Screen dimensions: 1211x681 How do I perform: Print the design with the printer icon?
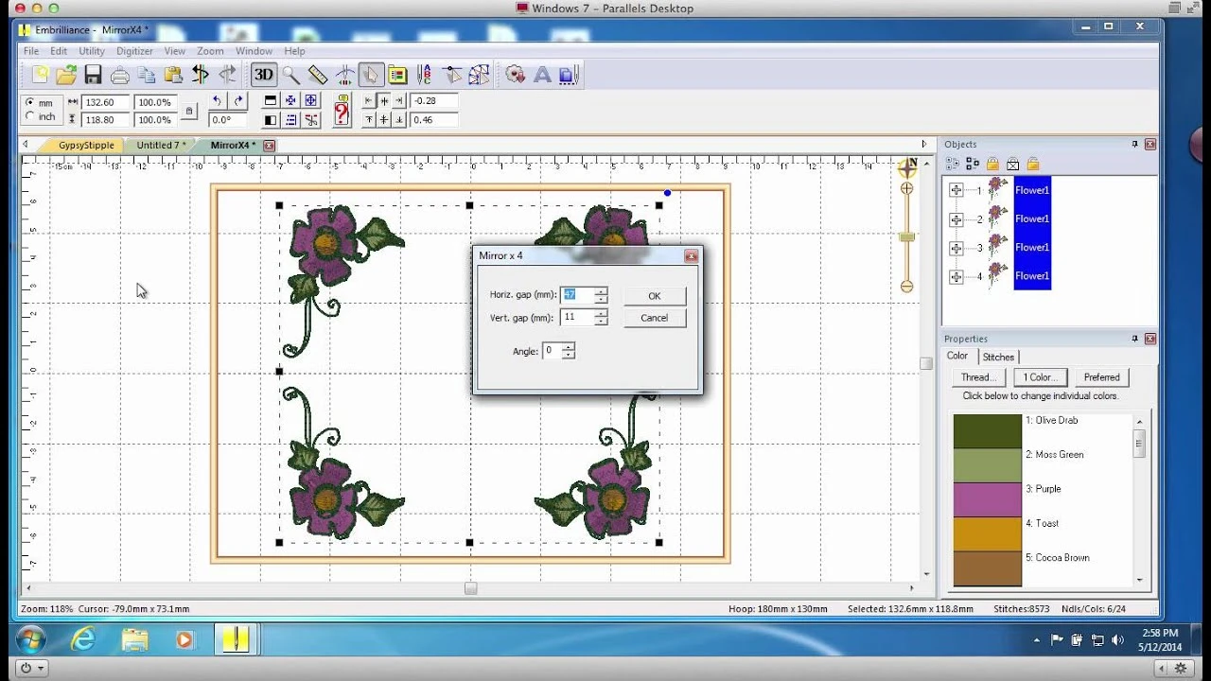click(120, 75)
